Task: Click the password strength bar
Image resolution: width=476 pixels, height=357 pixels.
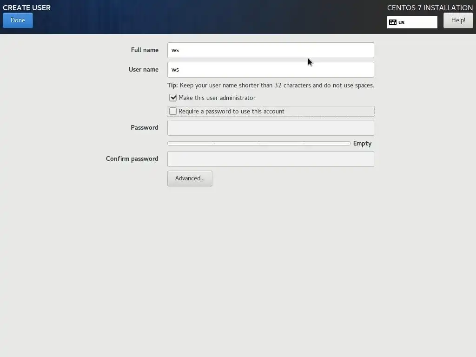Action: coord(258,144)
